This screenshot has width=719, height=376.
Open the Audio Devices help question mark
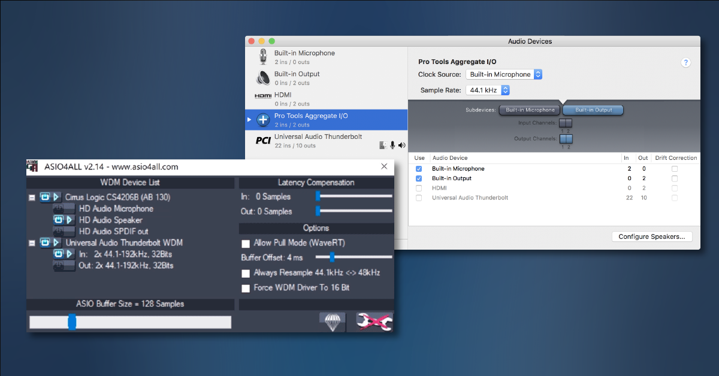pyautogui.click(x=686, y=62)
